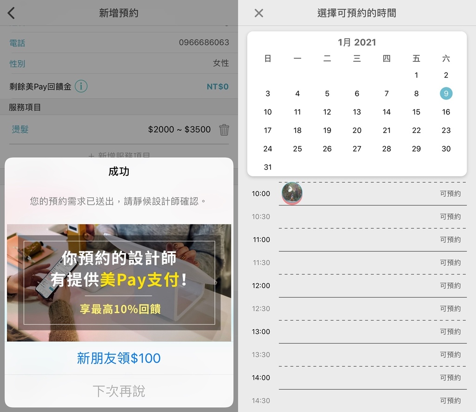The image size is (476, 412).
Task: Choose date 16 in the calendar
Action: (x=446, y=112)
